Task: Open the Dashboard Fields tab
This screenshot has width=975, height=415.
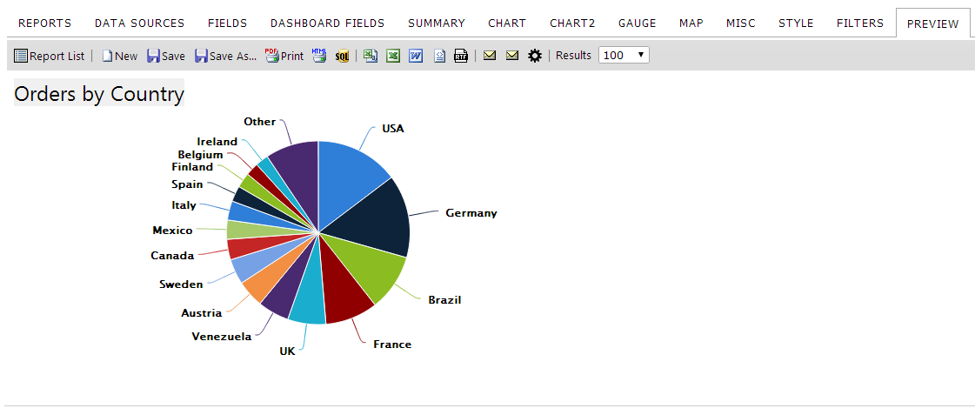Action: (327, 23)
